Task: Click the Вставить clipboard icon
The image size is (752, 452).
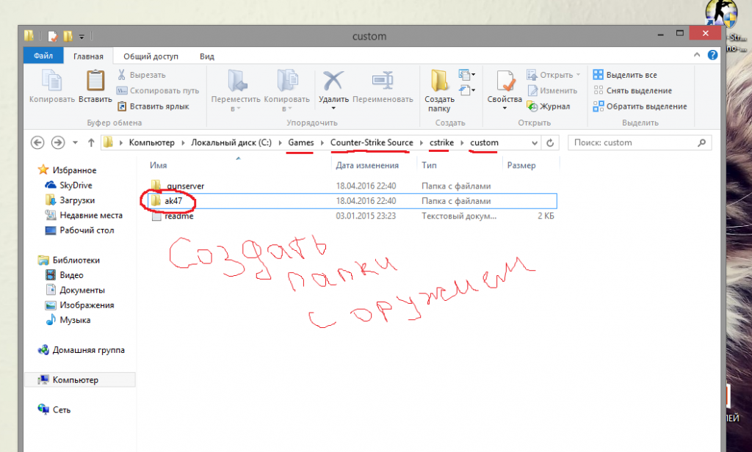Action: point(95,81)
